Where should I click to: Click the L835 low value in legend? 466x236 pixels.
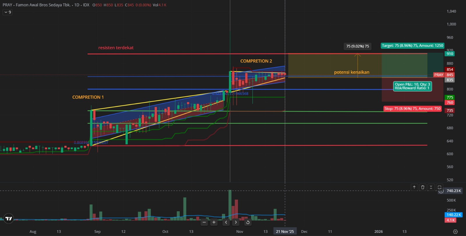(x=119, y=5)
